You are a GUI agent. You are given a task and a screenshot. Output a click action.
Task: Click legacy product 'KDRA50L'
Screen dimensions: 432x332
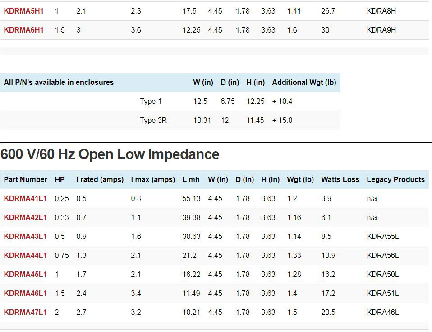click(x=383, y=274)
